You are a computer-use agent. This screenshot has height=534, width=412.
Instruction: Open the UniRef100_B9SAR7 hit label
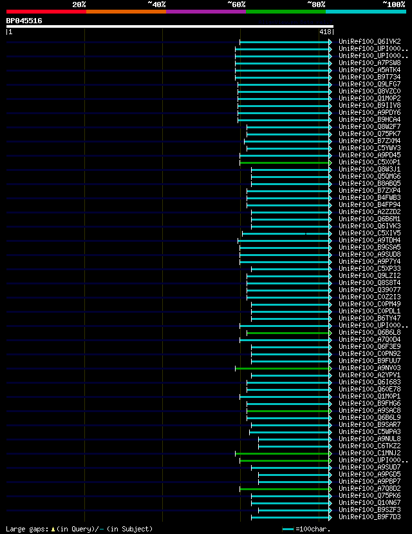[370, 424]
